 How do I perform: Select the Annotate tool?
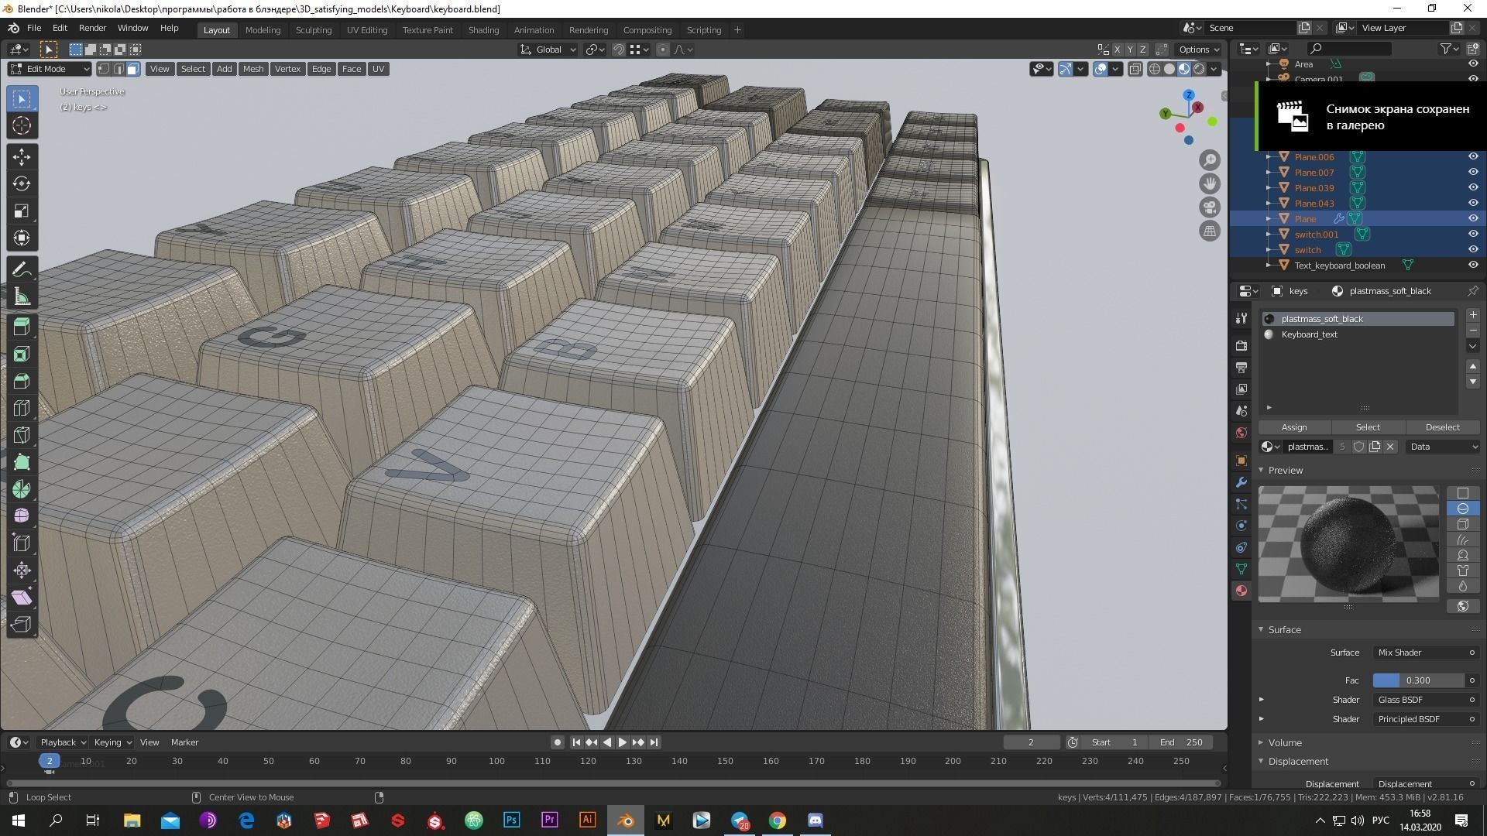tap(22, 269)
